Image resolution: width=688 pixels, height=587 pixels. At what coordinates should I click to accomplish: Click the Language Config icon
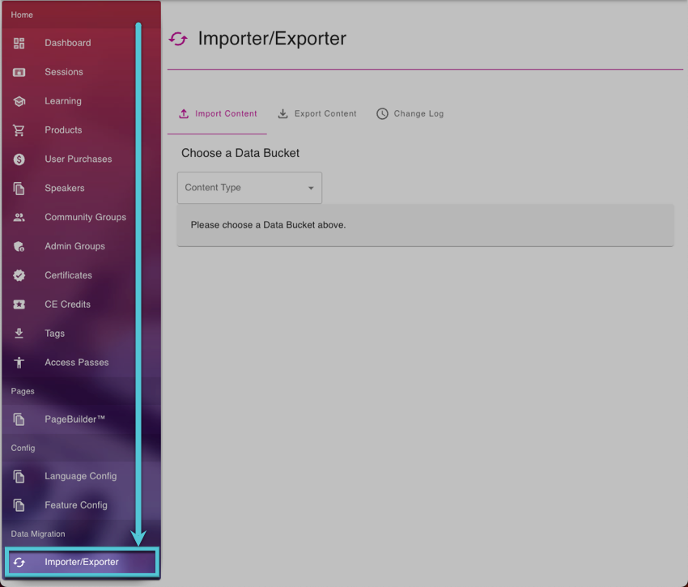click(x=19, y=476)
